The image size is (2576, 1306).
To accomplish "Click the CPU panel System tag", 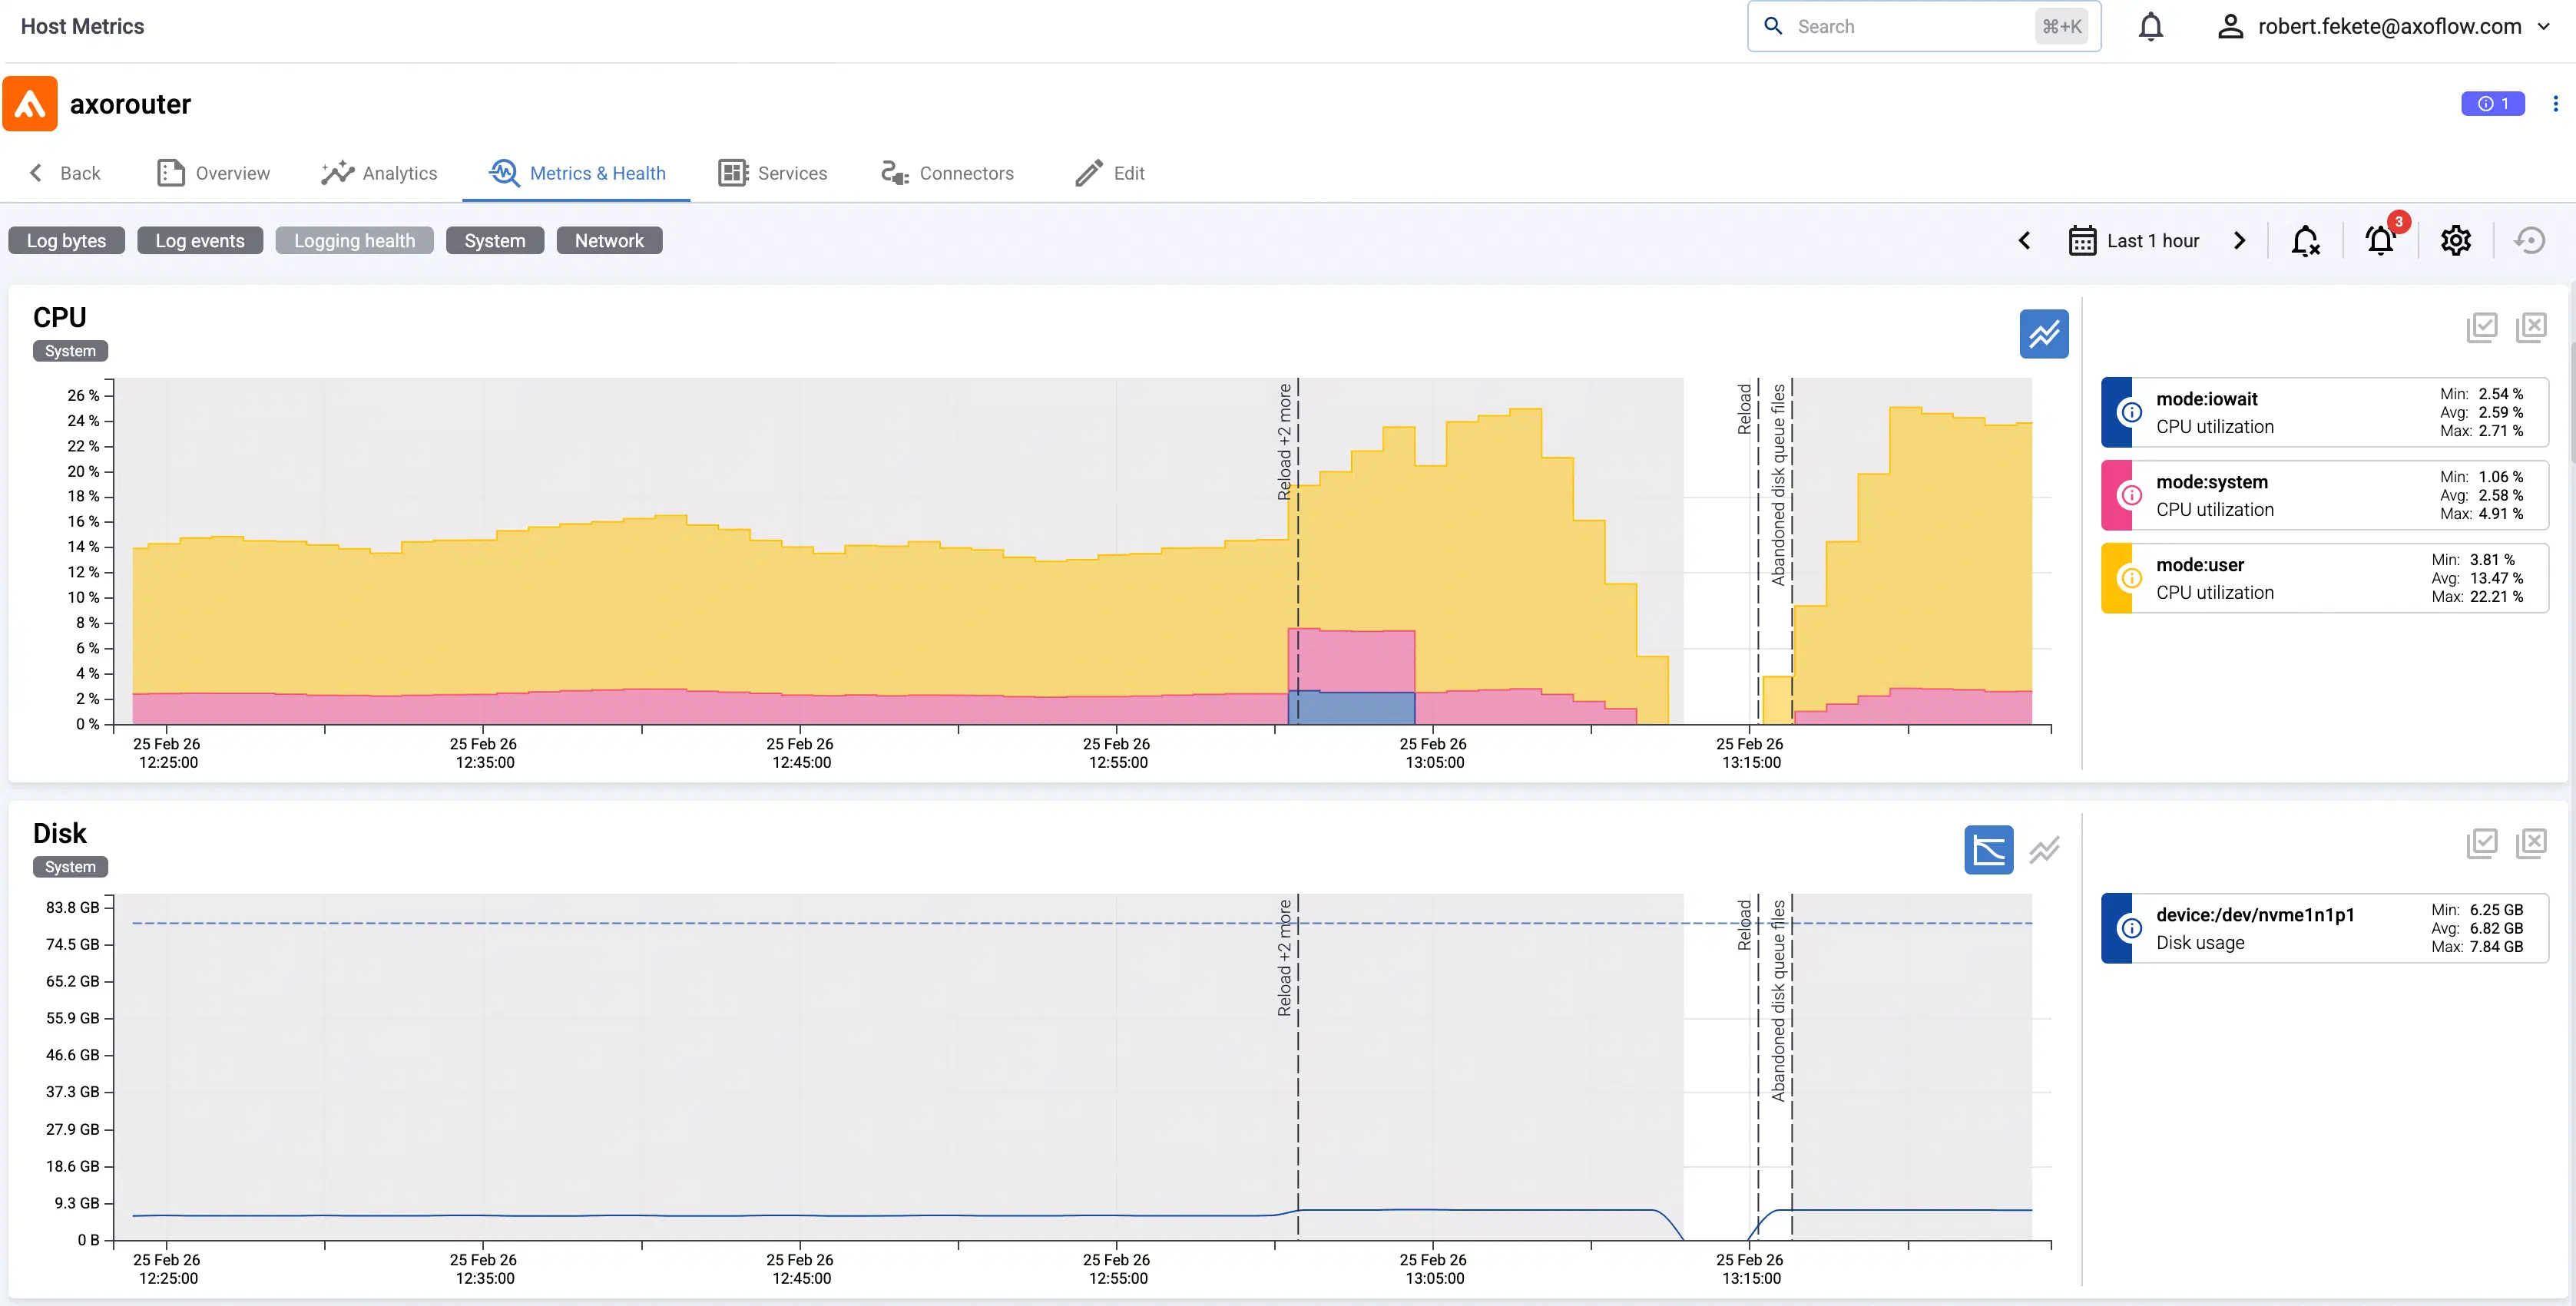I will pos(70,351).
